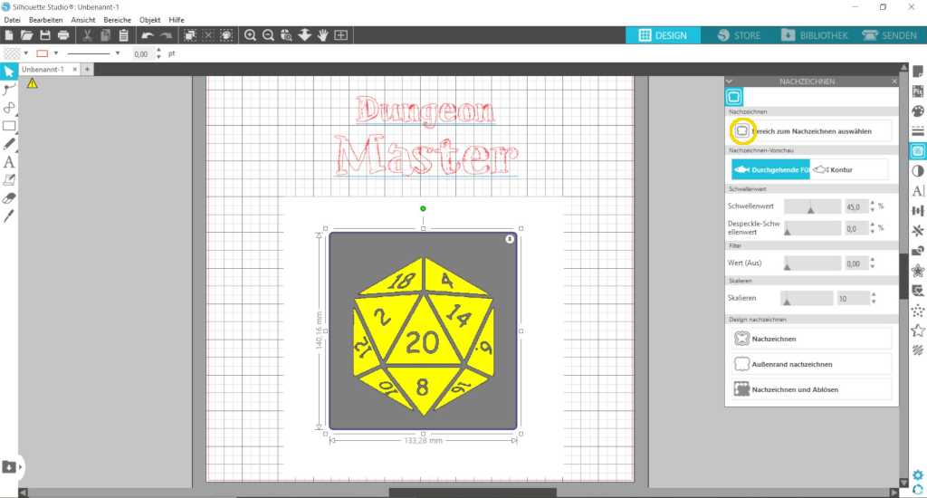Cut the selection with the scissors icon
The height and width of the screenshot is (498, 927).
(87, 35)
